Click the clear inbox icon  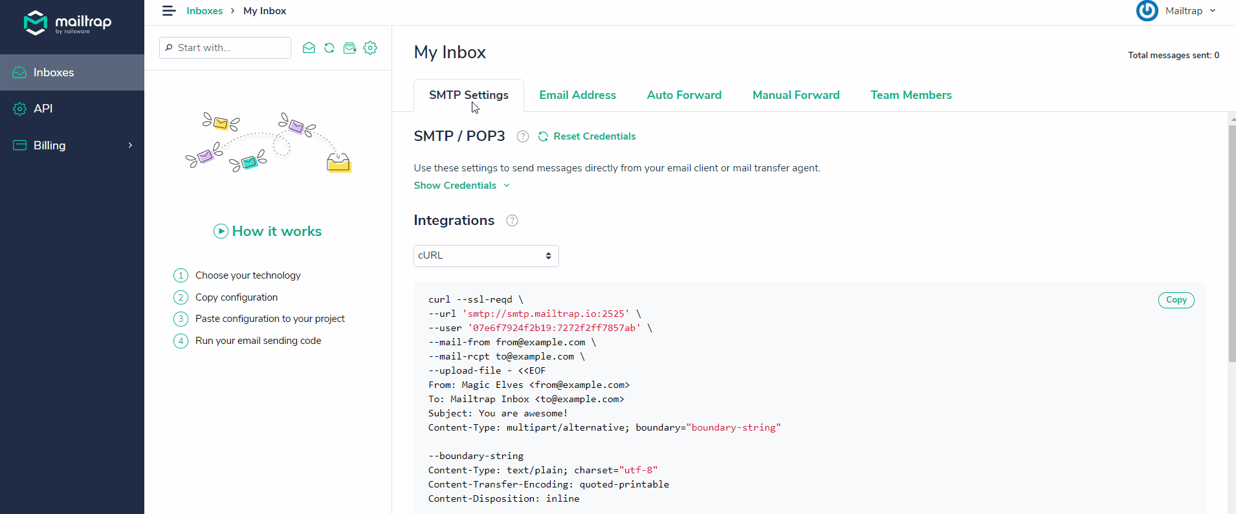[x=349, y=48]
